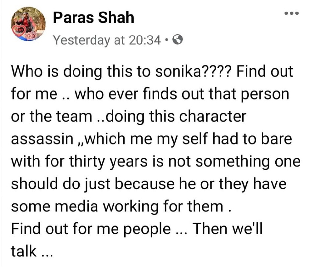315x267 pixels.
Task: Click the 'Yesterday at 20:34' timestamp
Action: point(107,40)
